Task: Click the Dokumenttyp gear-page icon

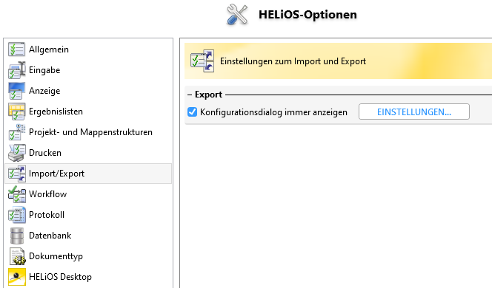Action: click(x=17, y=256)
